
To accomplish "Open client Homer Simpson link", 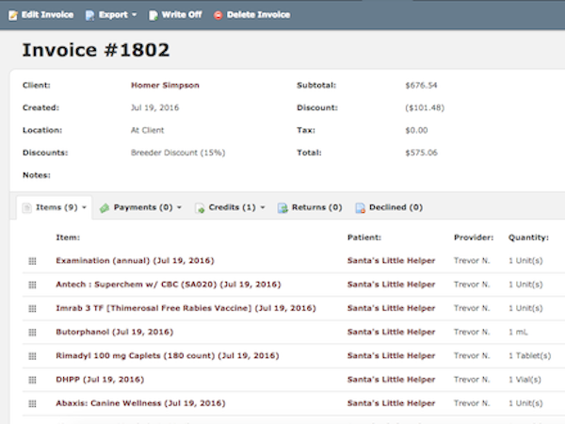I will coord(165,85).
